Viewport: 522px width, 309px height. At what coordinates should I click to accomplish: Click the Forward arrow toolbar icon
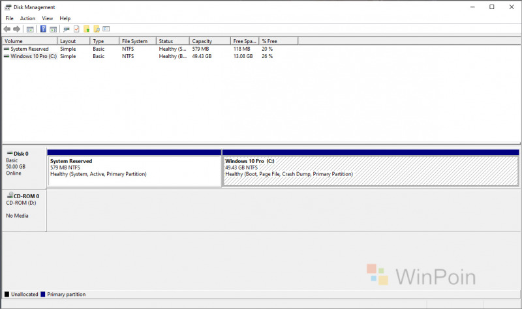(x=17, y=29)
